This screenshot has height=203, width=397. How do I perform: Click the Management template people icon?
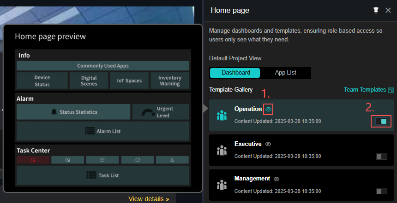[x=222, y=185]
